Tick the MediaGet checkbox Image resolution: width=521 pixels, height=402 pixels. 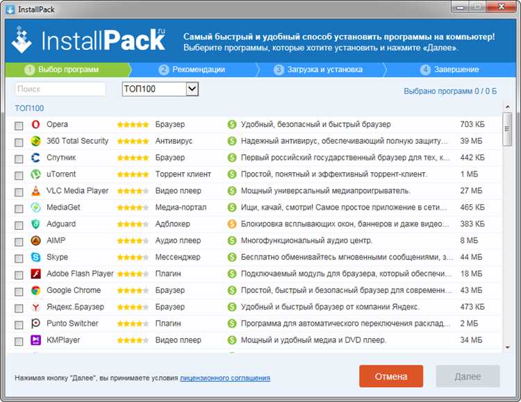[x=19, y=208]
